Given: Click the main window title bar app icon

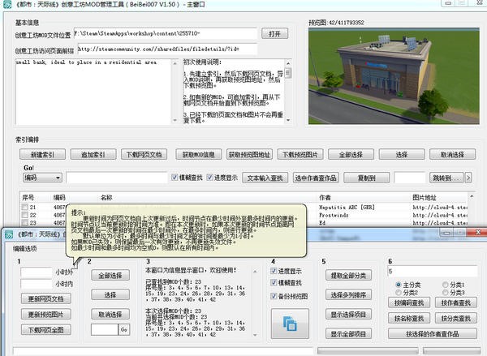Looking at the screenshot, I should (x=8, y=4).
